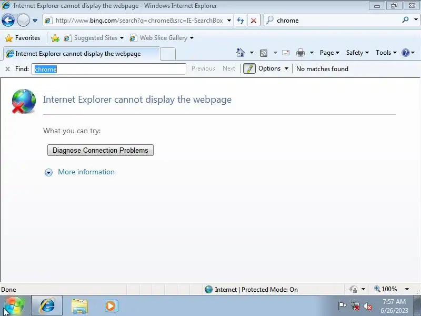Click the network status tray icon

point(355,307)
